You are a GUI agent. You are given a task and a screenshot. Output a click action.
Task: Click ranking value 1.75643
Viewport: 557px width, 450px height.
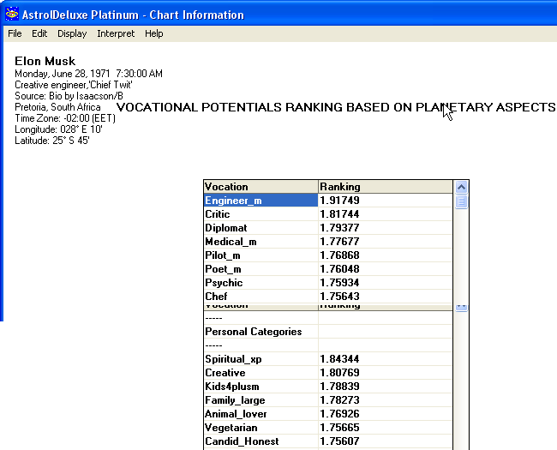[x=339, y=297]
